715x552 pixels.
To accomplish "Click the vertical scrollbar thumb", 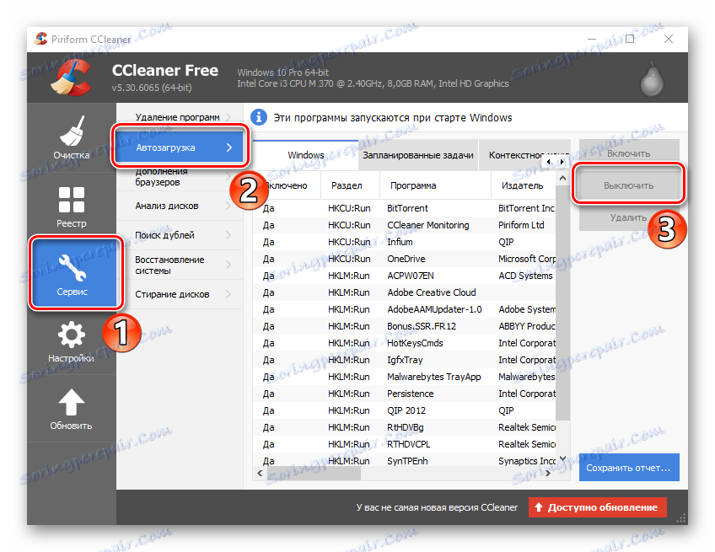I will [562, 303].
